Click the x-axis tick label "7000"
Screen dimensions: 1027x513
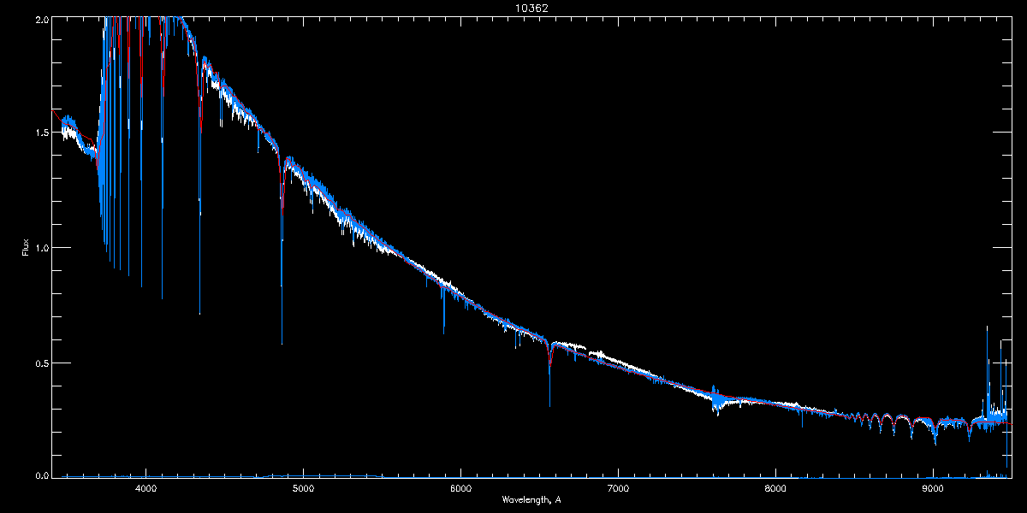[x=618, y=488]
